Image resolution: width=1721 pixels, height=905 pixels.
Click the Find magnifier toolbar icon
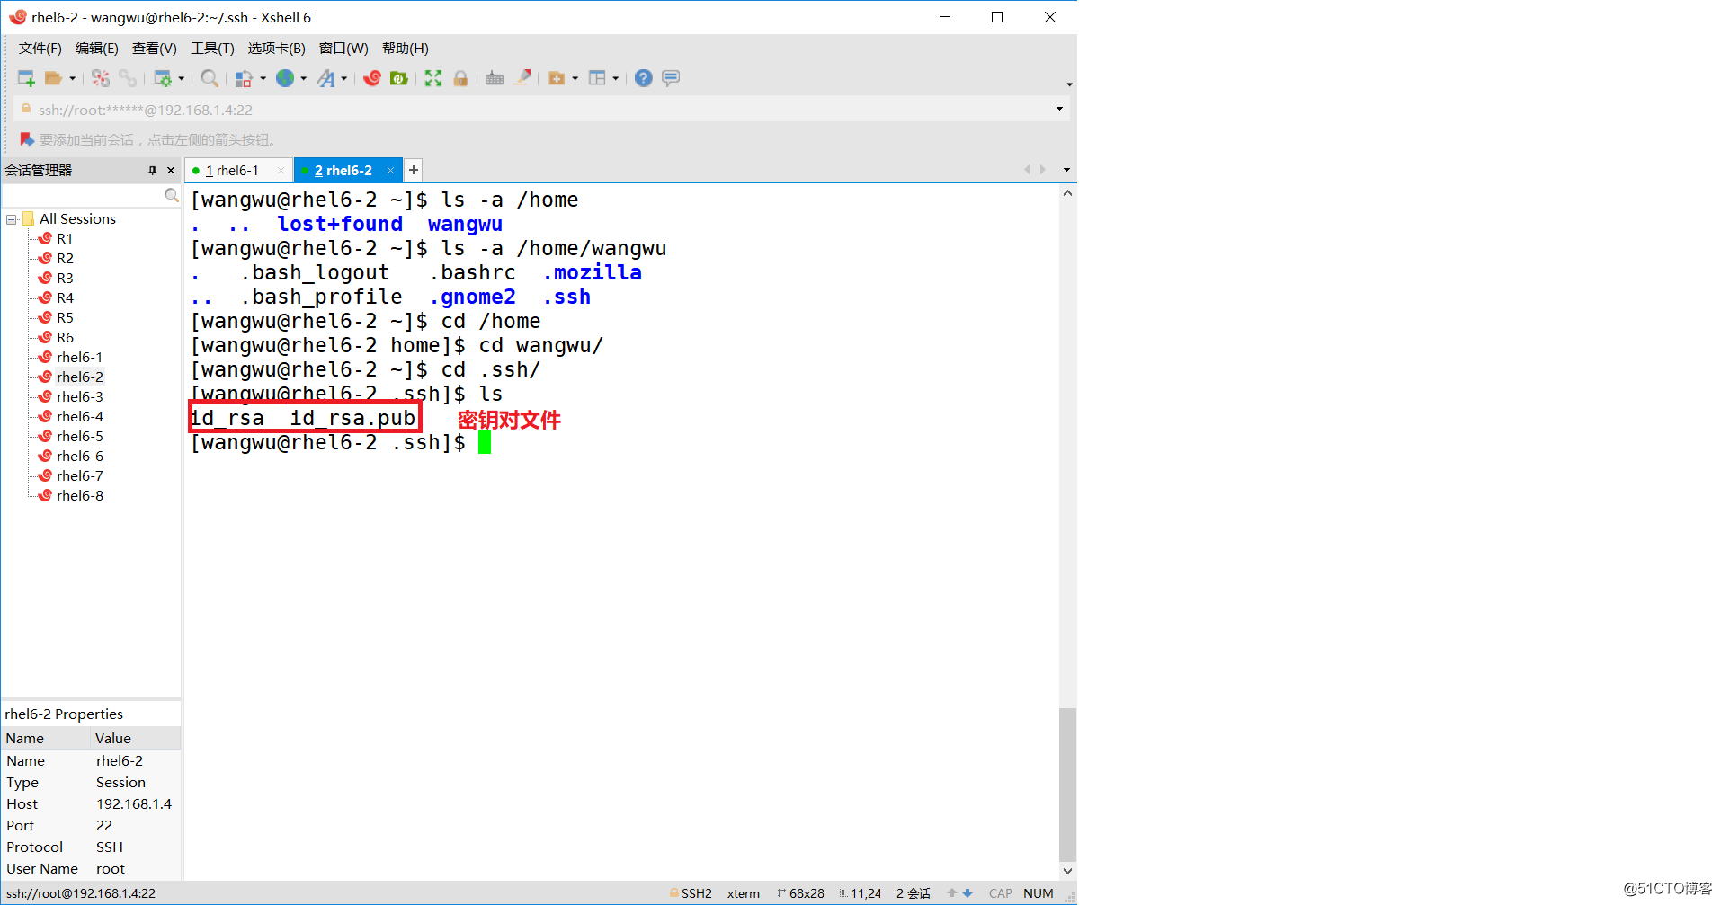(210, 78)
